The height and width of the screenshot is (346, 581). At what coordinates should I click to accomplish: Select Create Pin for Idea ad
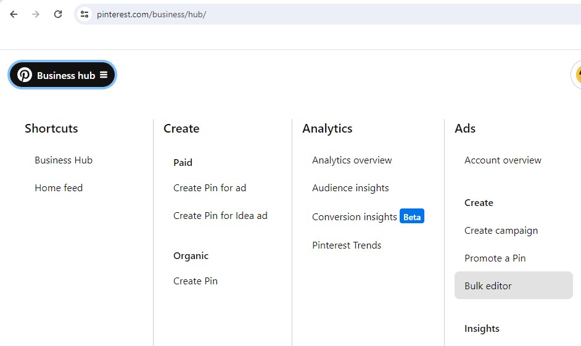220,216
